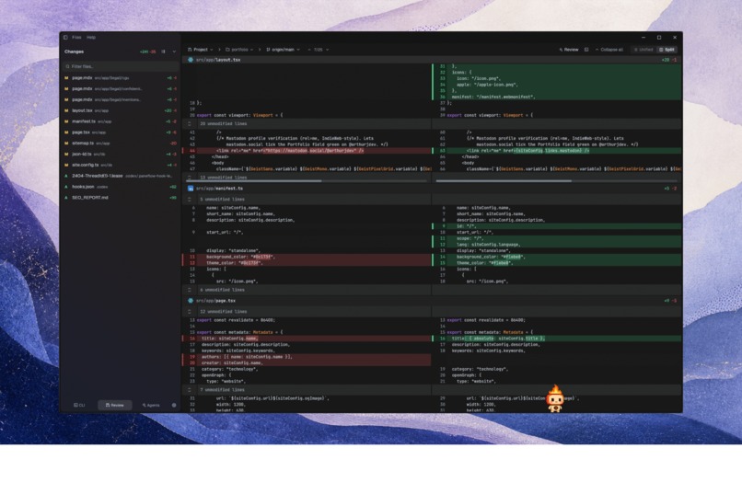Open the Project dropdown in the breadcrumb
Image resolution: width=742 pixels, height=494 pixels.
[200, 50]
